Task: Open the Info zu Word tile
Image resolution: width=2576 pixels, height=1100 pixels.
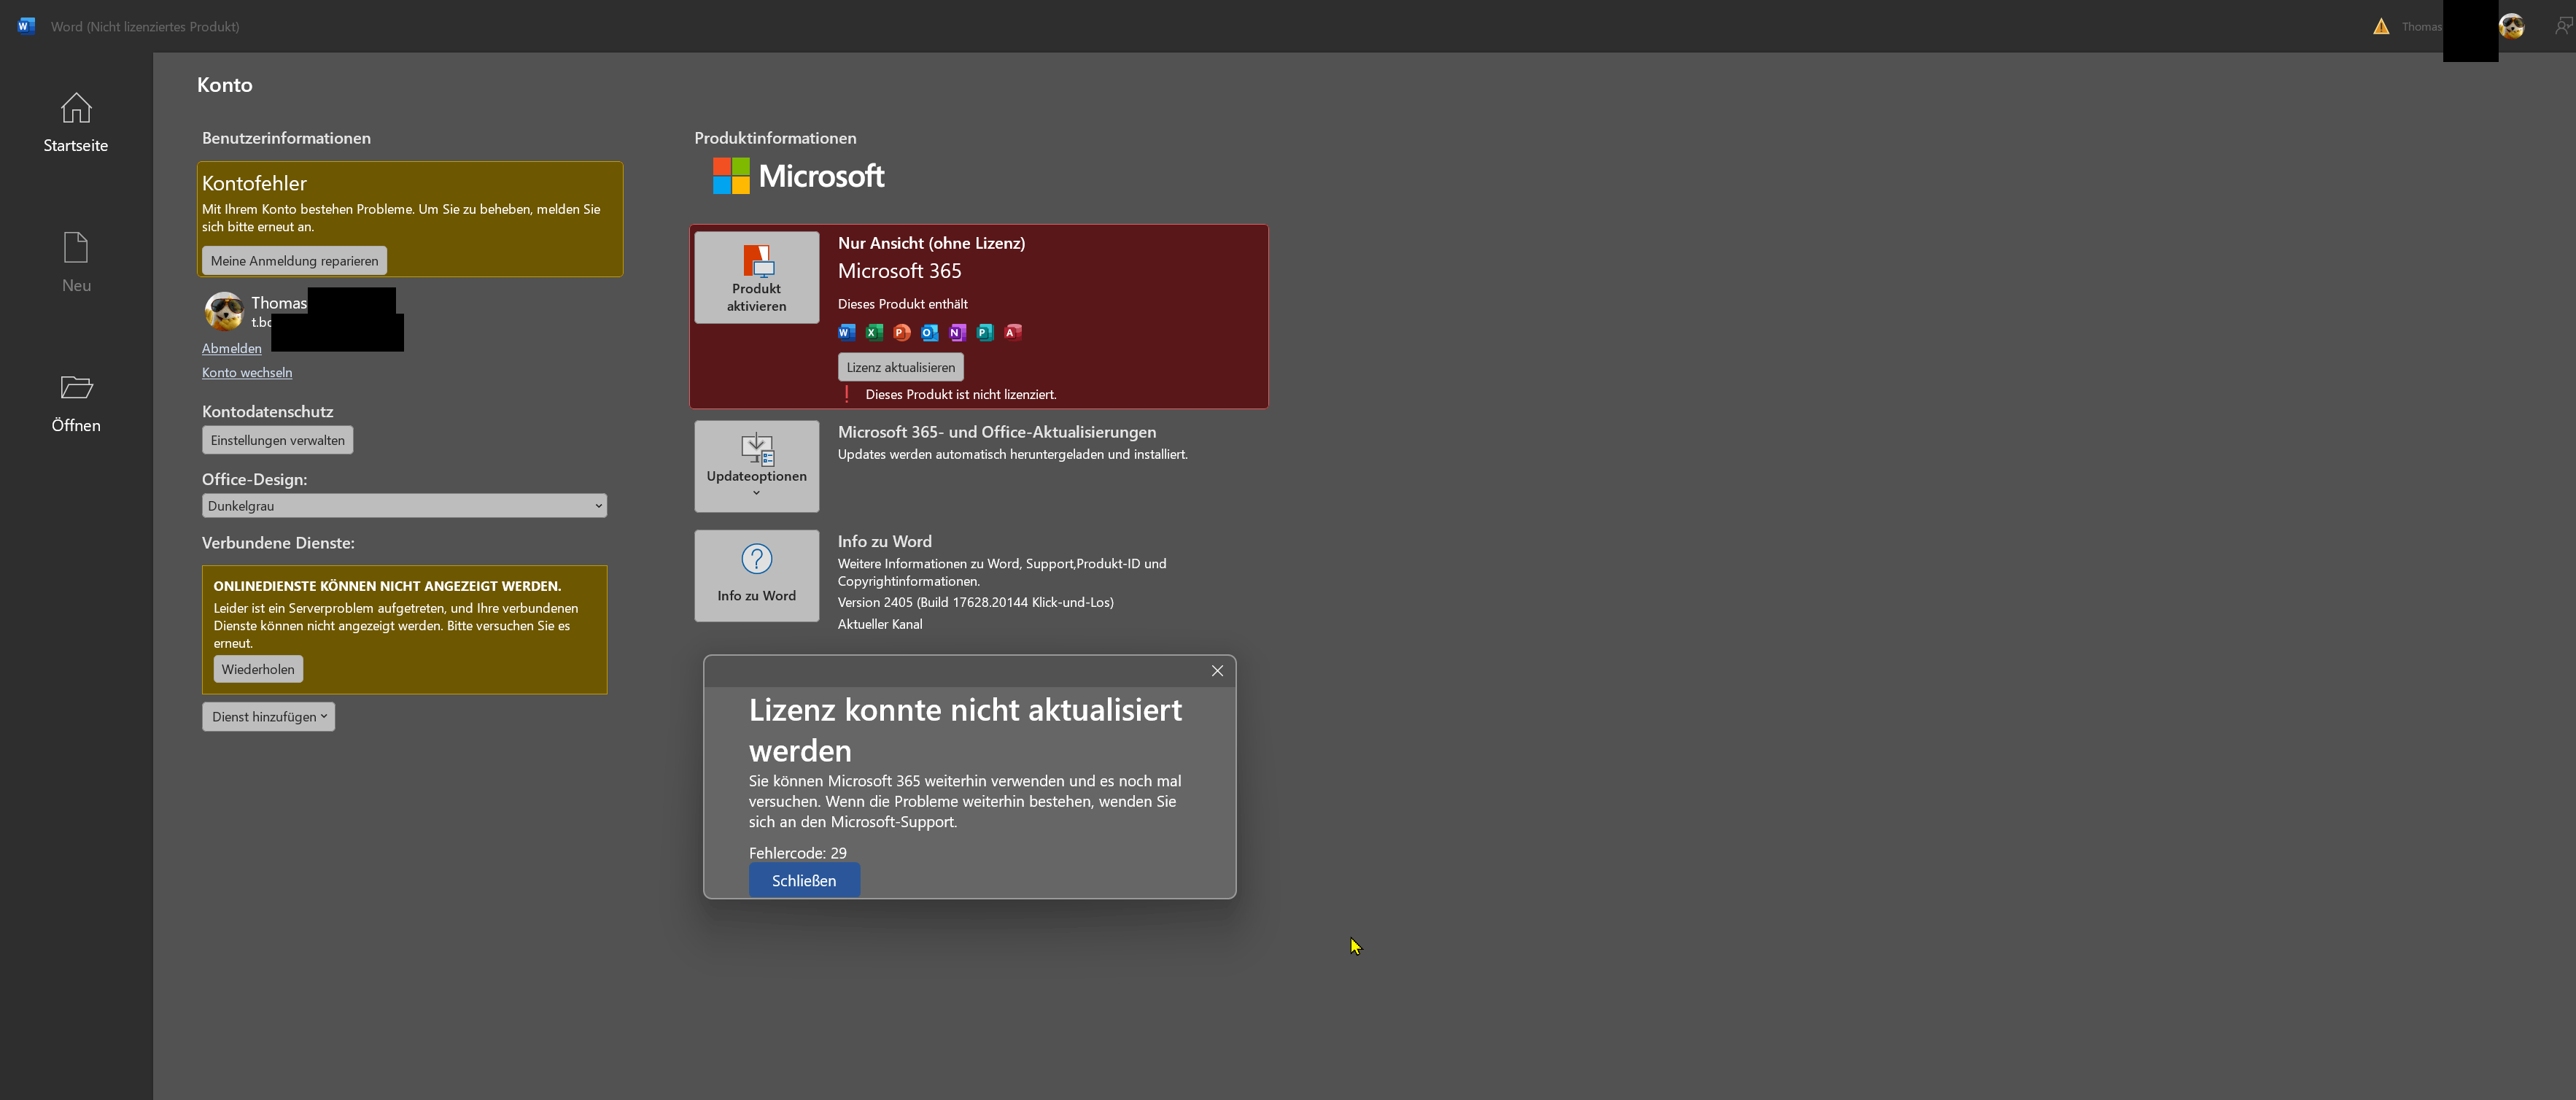Action: click(x=756, y=575)
